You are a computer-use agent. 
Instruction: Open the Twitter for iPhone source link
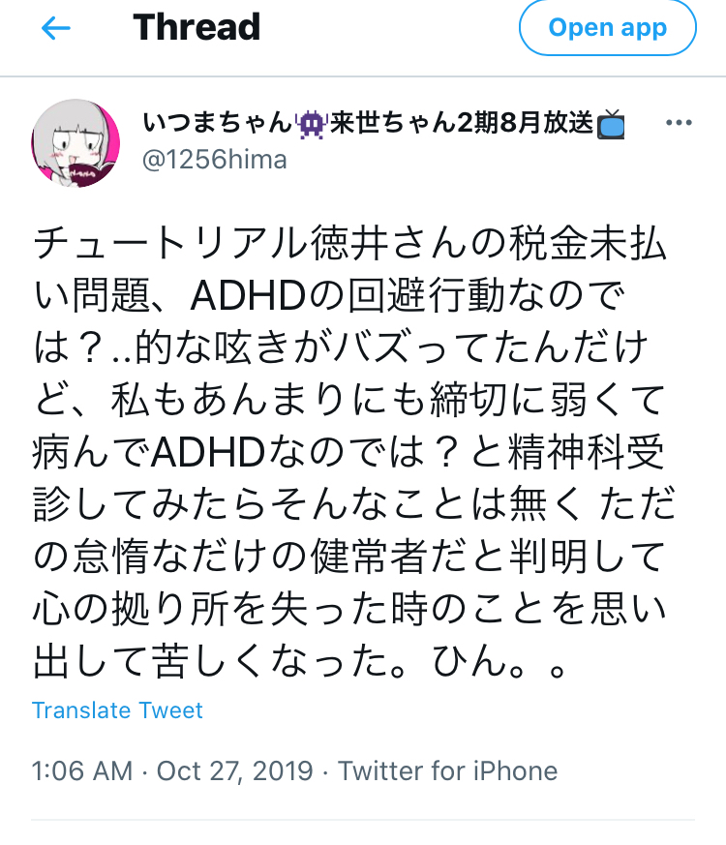tap(447, 770)
